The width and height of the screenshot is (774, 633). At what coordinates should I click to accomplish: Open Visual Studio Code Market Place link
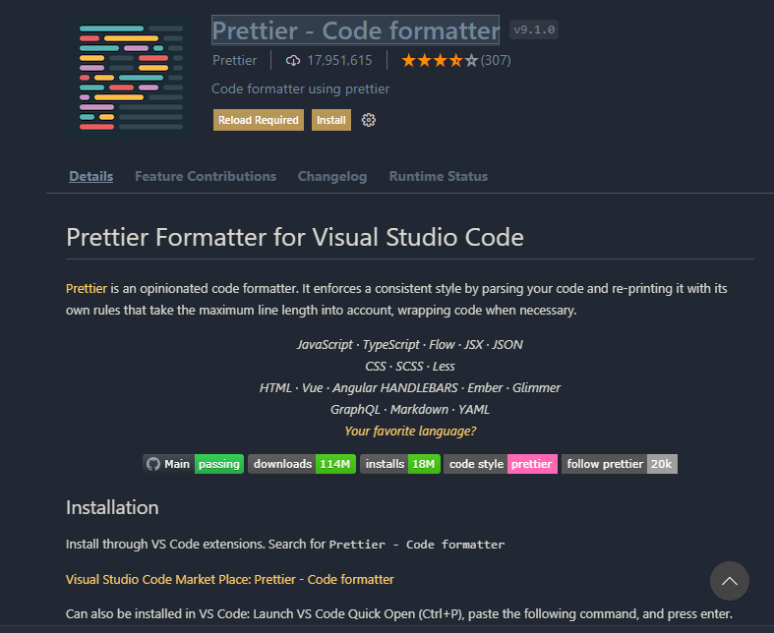[x=230, y=579]
